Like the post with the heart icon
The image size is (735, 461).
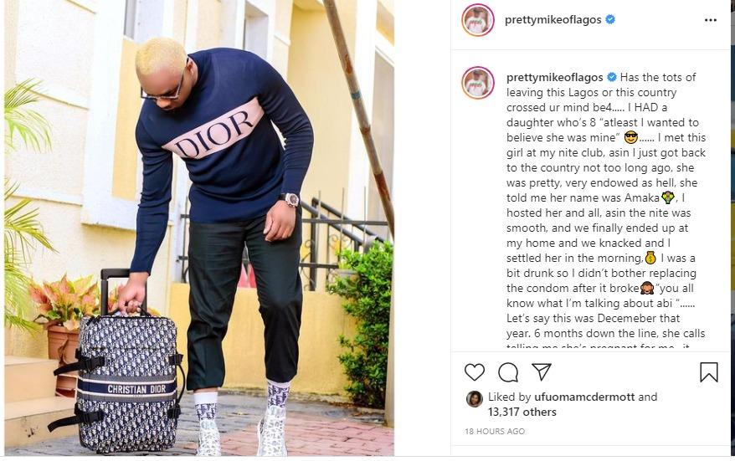point(475,372)
